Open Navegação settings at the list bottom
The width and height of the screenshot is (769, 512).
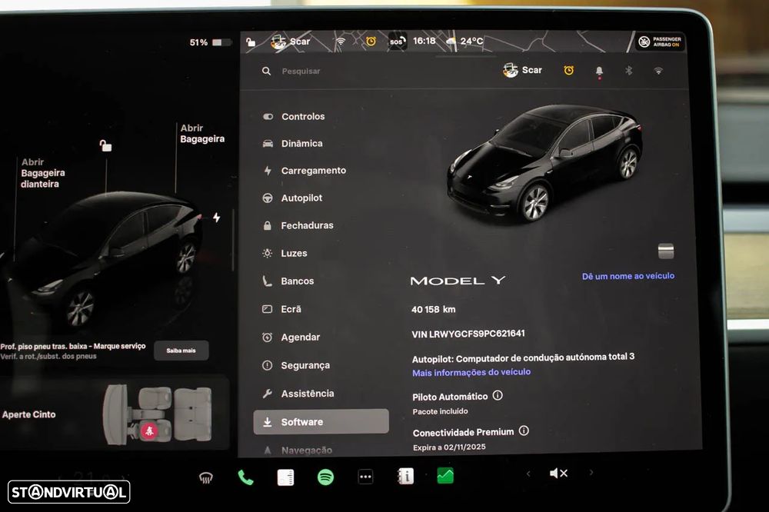(298, 450)
